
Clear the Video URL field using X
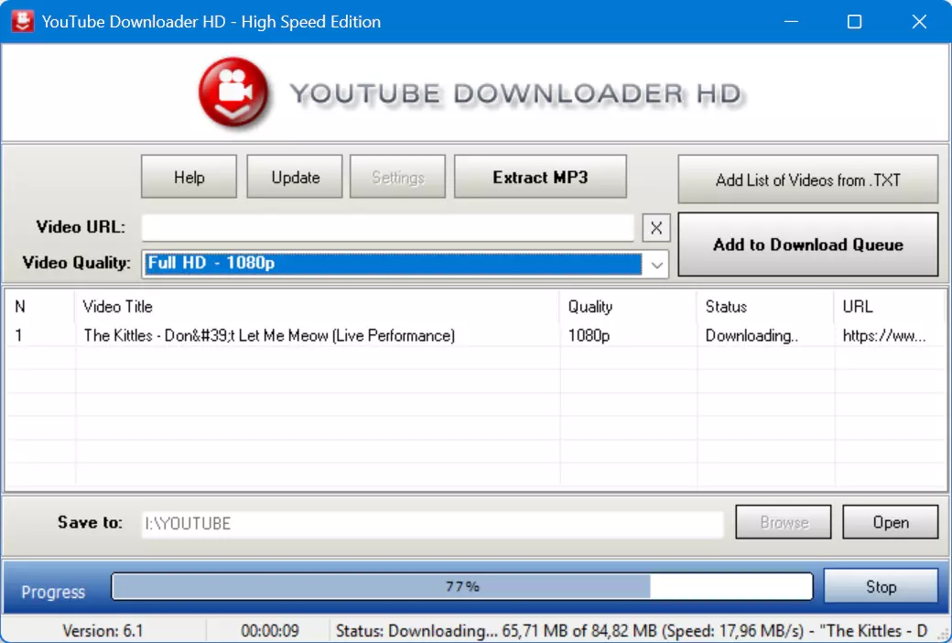(x=656, y=228)
